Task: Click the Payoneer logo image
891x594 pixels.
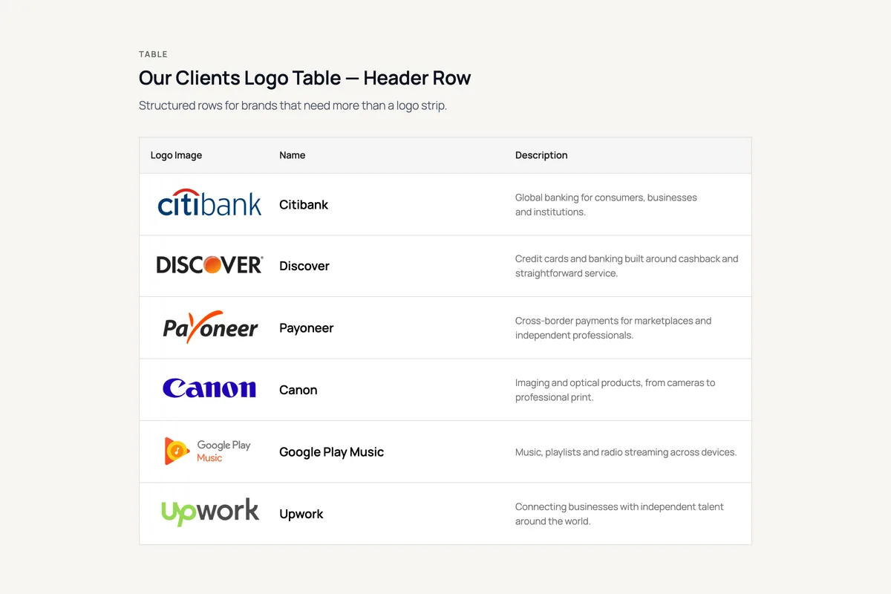Action: [209, 327]
